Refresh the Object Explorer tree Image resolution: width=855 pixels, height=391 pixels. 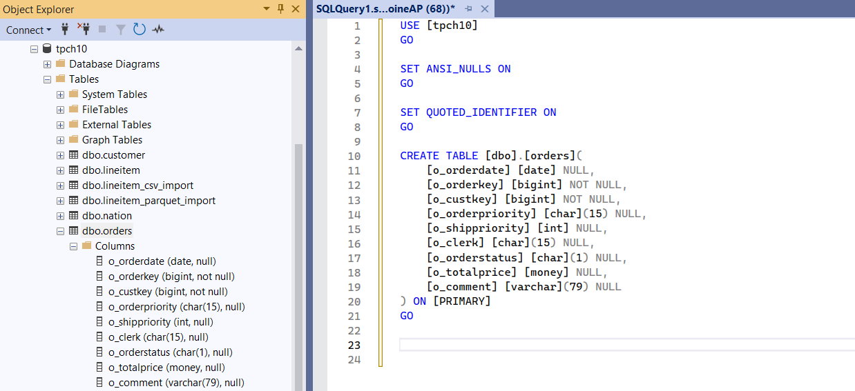(x=140, y=30)
